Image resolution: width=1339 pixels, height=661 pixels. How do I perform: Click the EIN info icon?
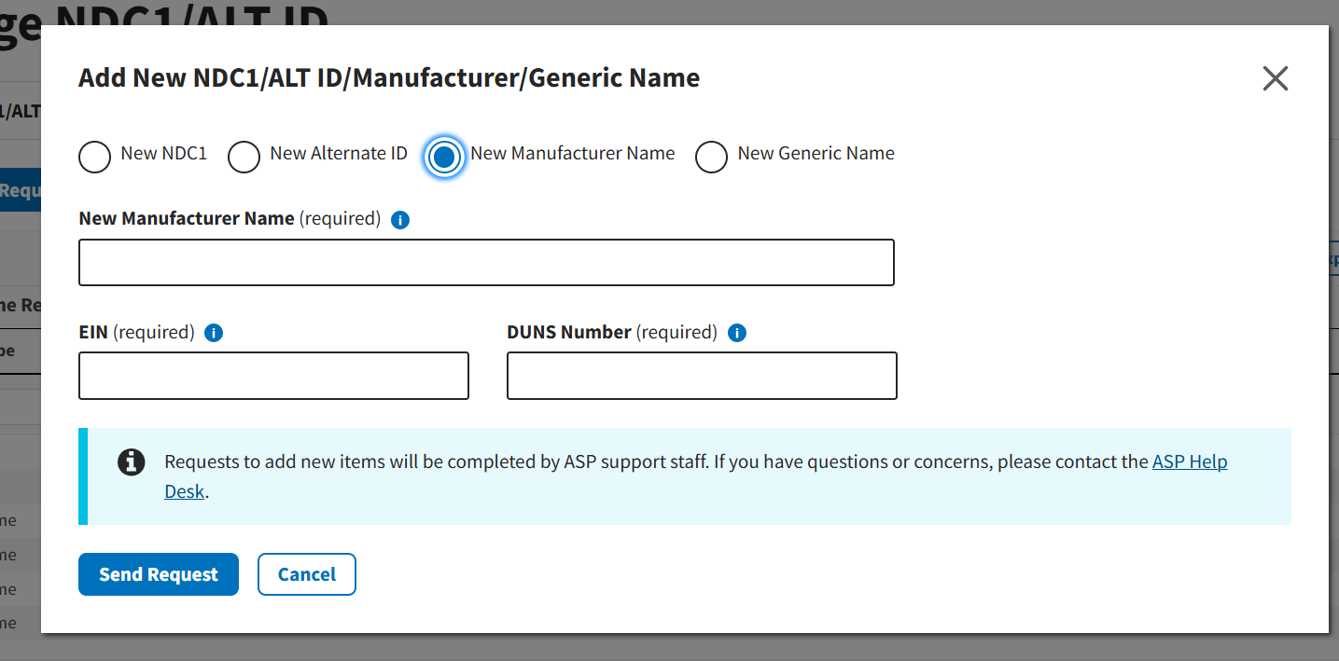[x=214, y=333]
